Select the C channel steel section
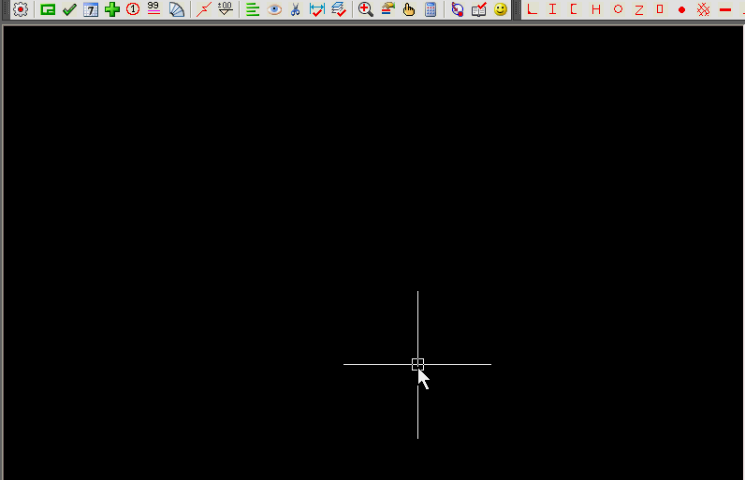This screenshot has height=480, width=745. [x=574, y=9]
